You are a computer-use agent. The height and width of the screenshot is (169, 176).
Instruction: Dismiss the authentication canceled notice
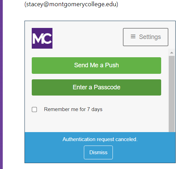[98, 152]
